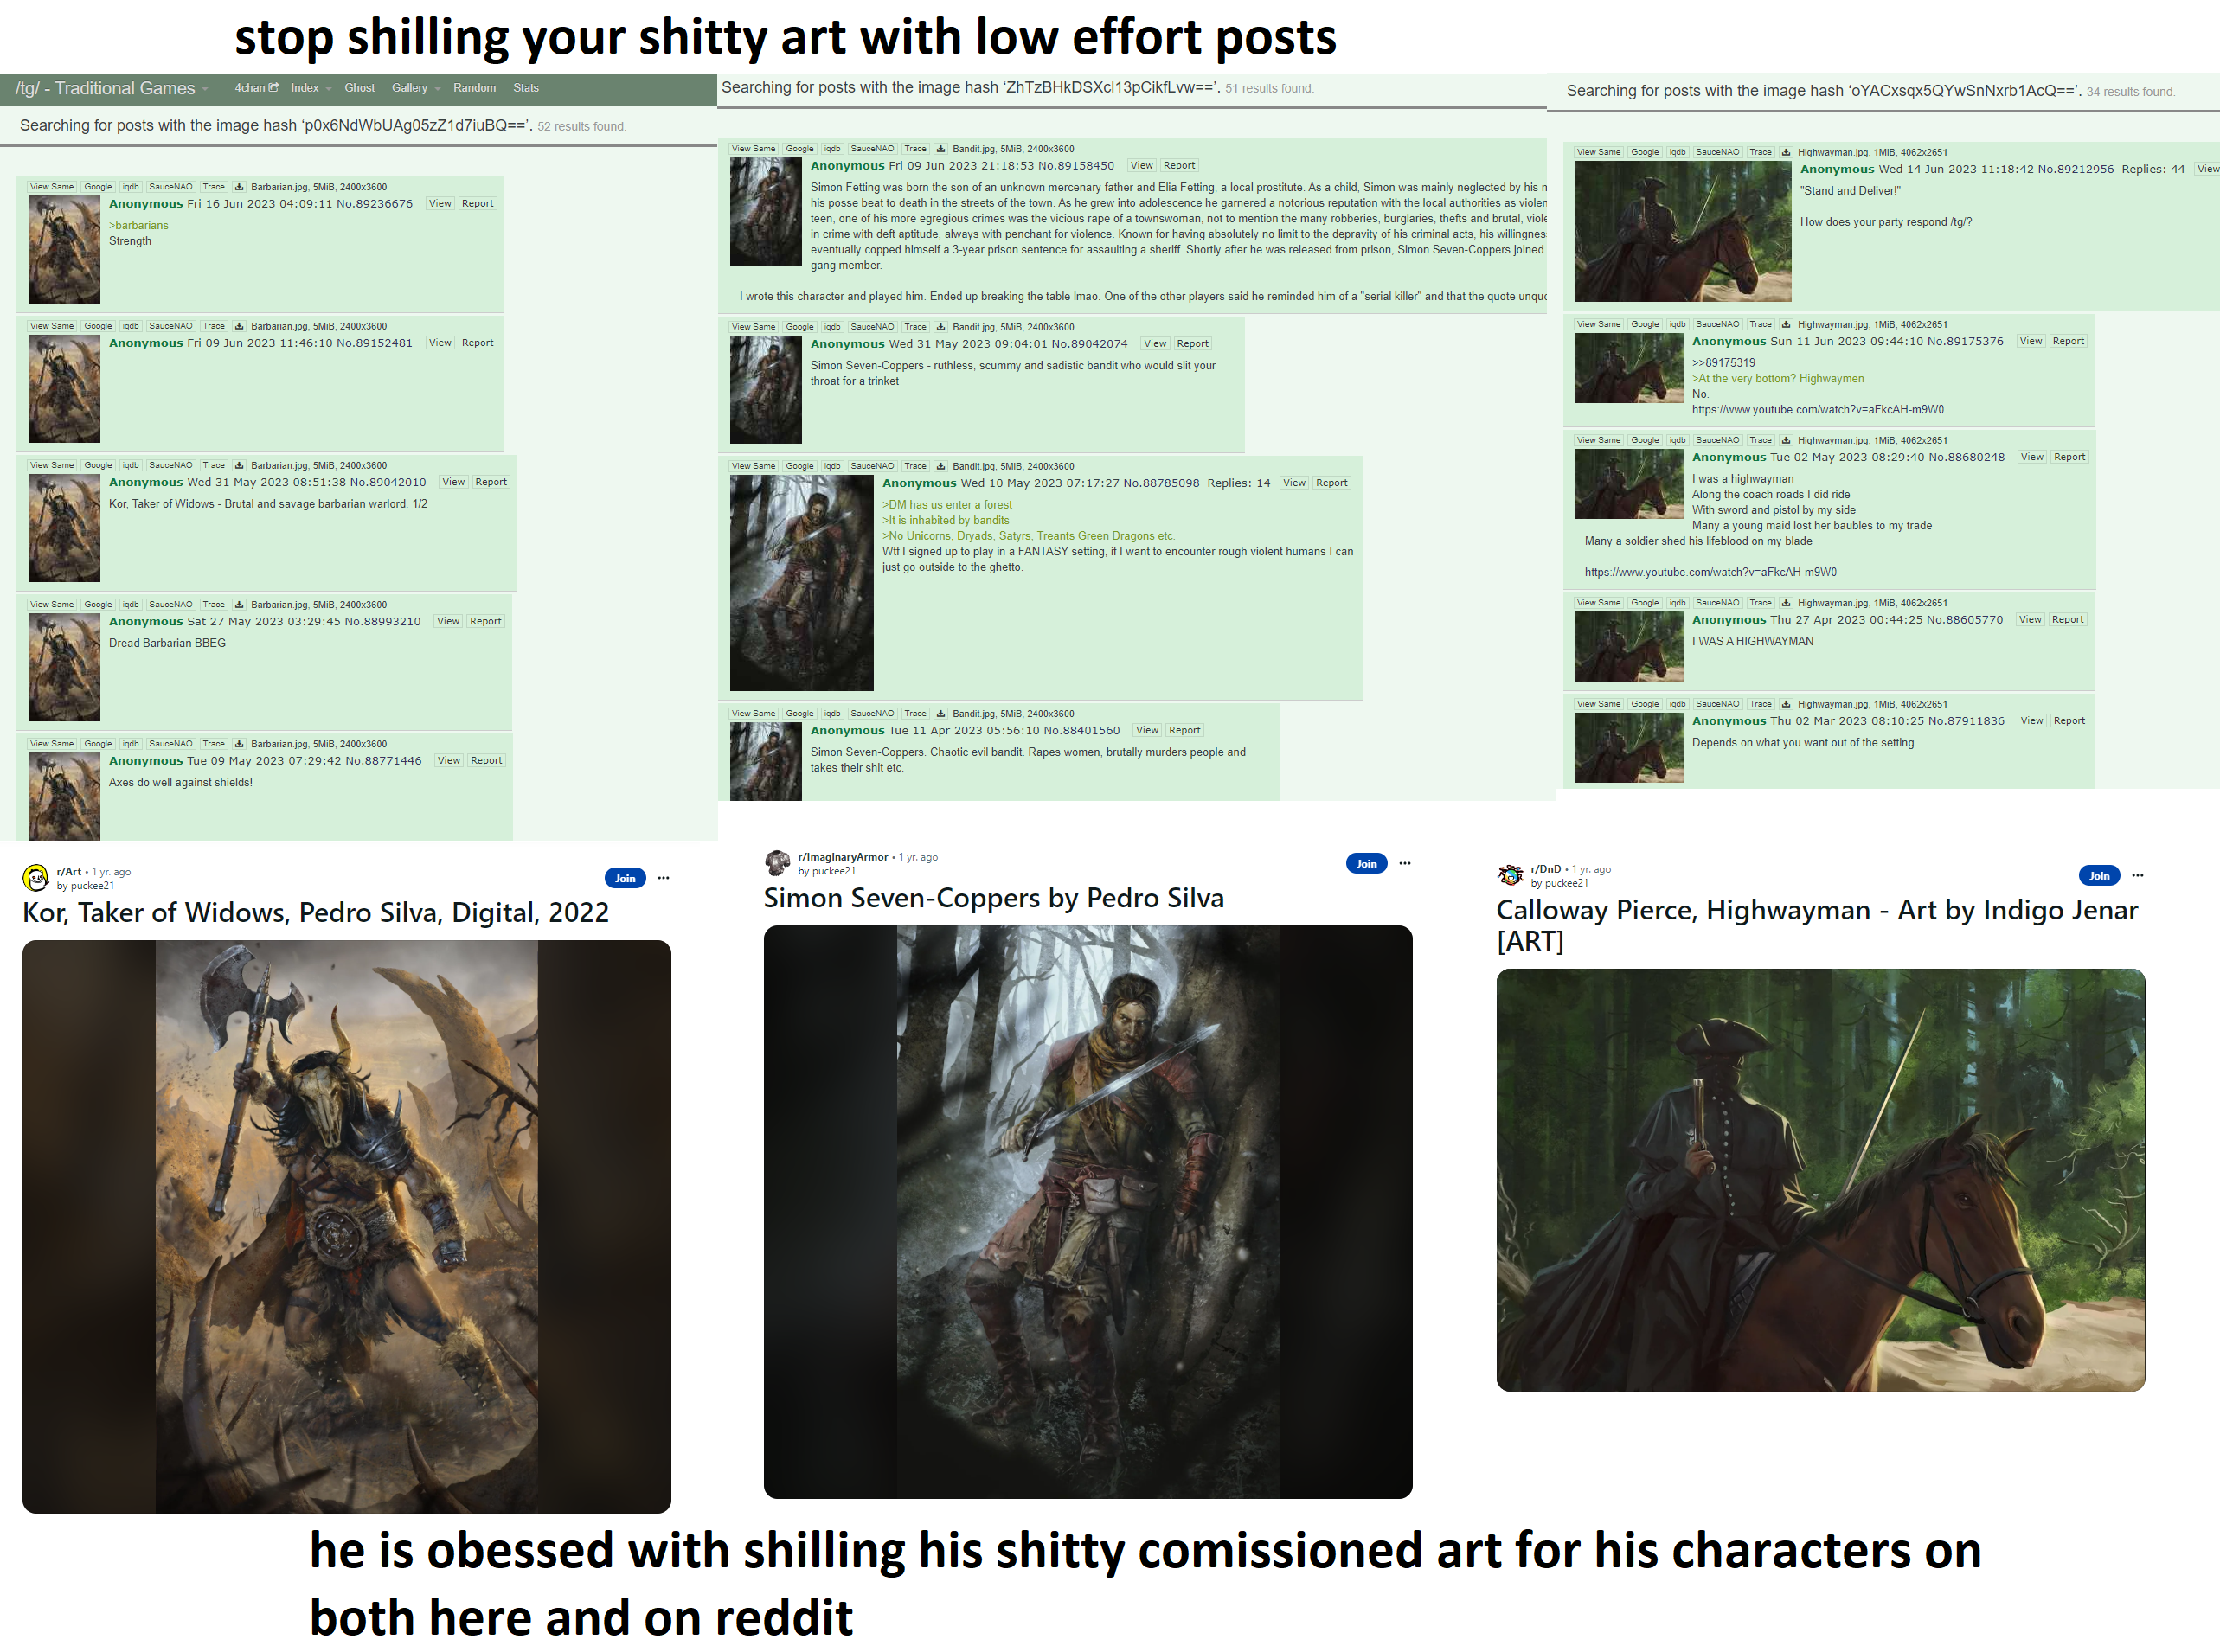2220x1652 pixels.
Task: Open the Ghost navigation item
Action: tap(359, 88)
